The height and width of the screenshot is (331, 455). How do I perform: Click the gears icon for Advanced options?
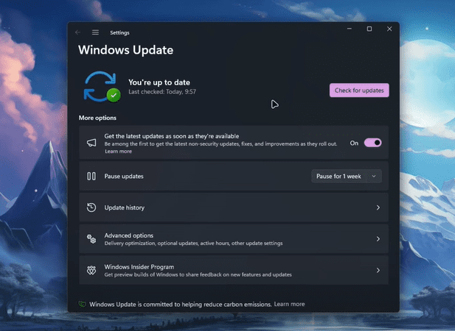[x=91, y=239]
